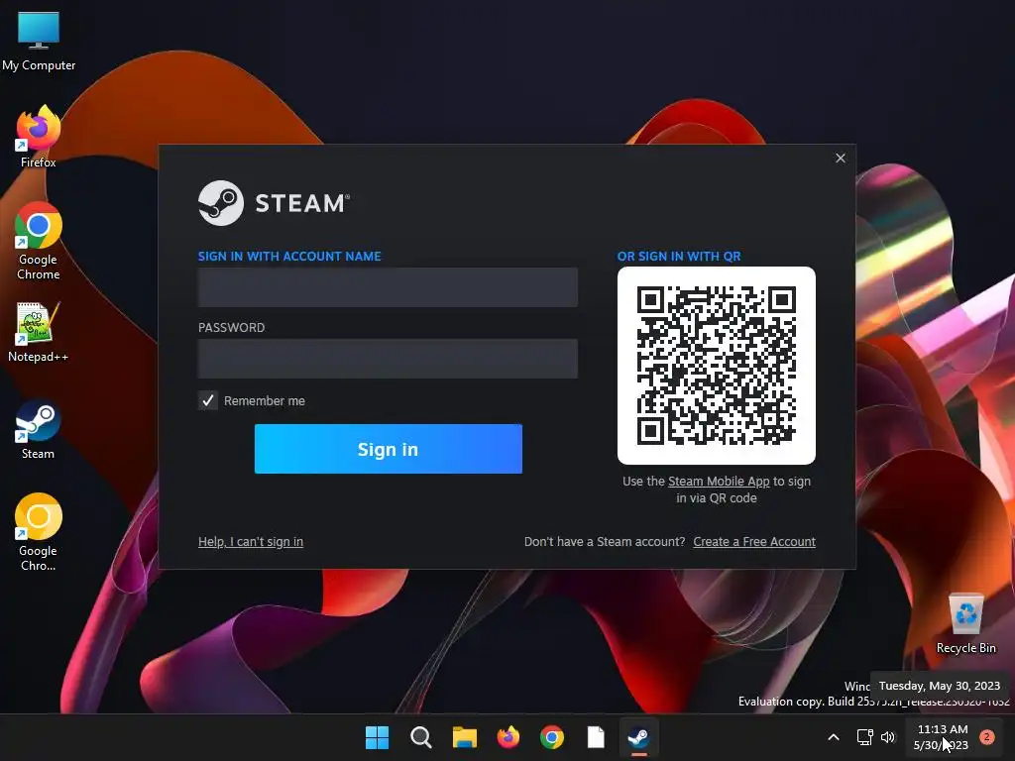The width and height of the screenshot is (1015, 761).
Task: Click the Steam logo in the login window
Action: tap(274, 203)
